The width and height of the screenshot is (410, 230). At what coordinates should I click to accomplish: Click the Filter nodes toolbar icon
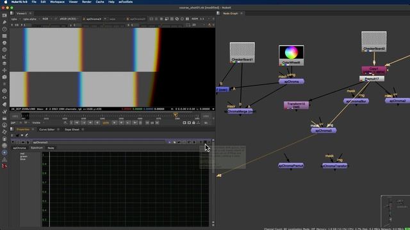[4, 50]
